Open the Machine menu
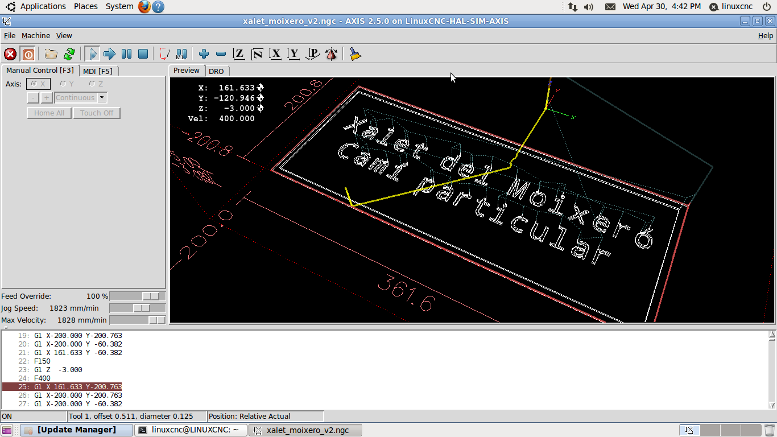This screenshot has height=437, width=777. tap(35, 35)
